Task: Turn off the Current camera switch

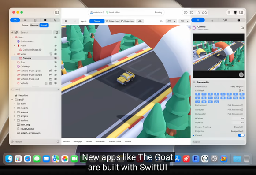Action: tap(241, 135)
